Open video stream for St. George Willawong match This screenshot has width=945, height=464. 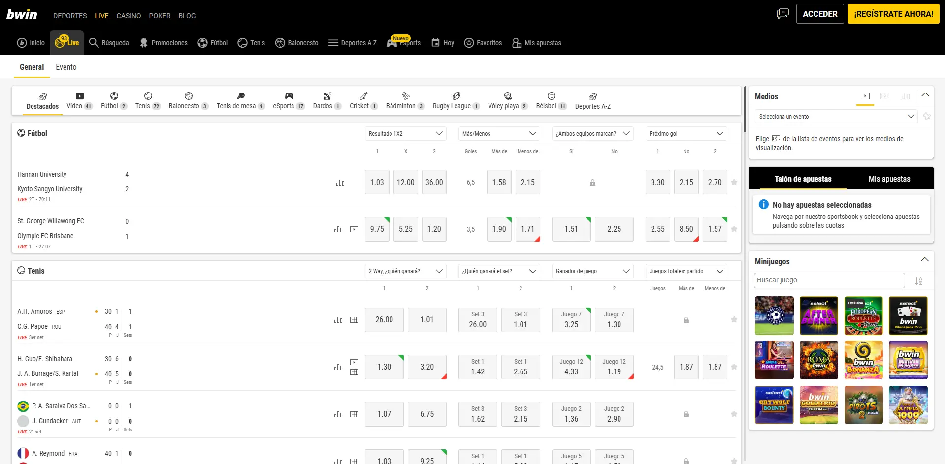click(x=354, y=229)
